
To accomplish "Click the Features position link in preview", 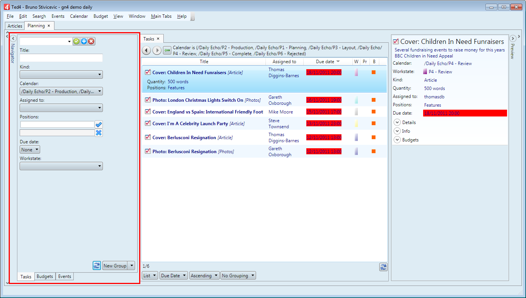I will pos(433,105).
